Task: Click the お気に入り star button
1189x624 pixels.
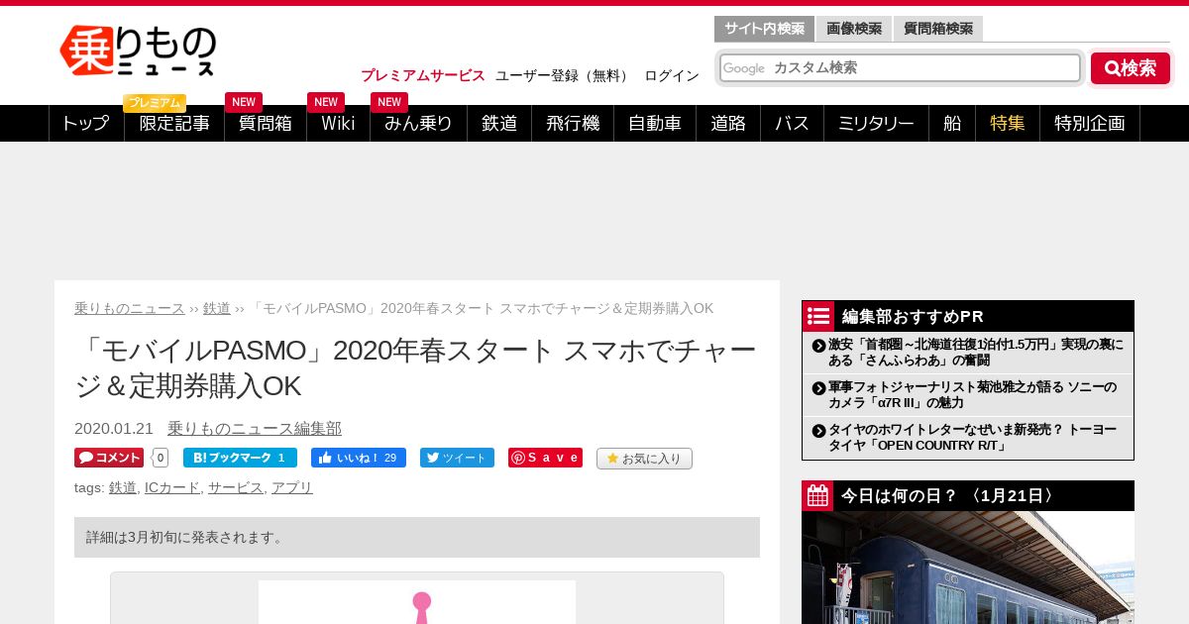Action: [x=644, y=459]
